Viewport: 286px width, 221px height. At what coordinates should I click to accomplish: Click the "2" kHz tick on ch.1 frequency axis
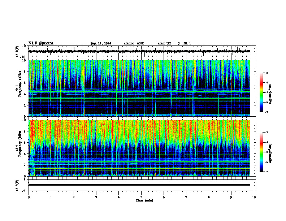point(25,105)
